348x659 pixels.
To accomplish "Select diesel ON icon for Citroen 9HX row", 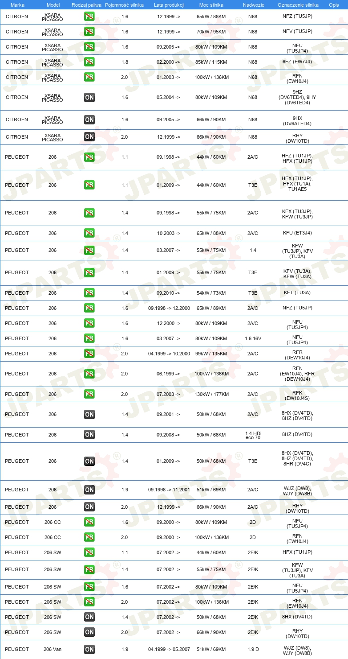I will pyautogui.click(x=89, y=119).
